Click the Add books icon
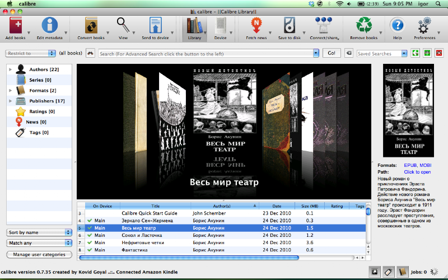Screen dimensions: 448x280 tap(16, 26)
